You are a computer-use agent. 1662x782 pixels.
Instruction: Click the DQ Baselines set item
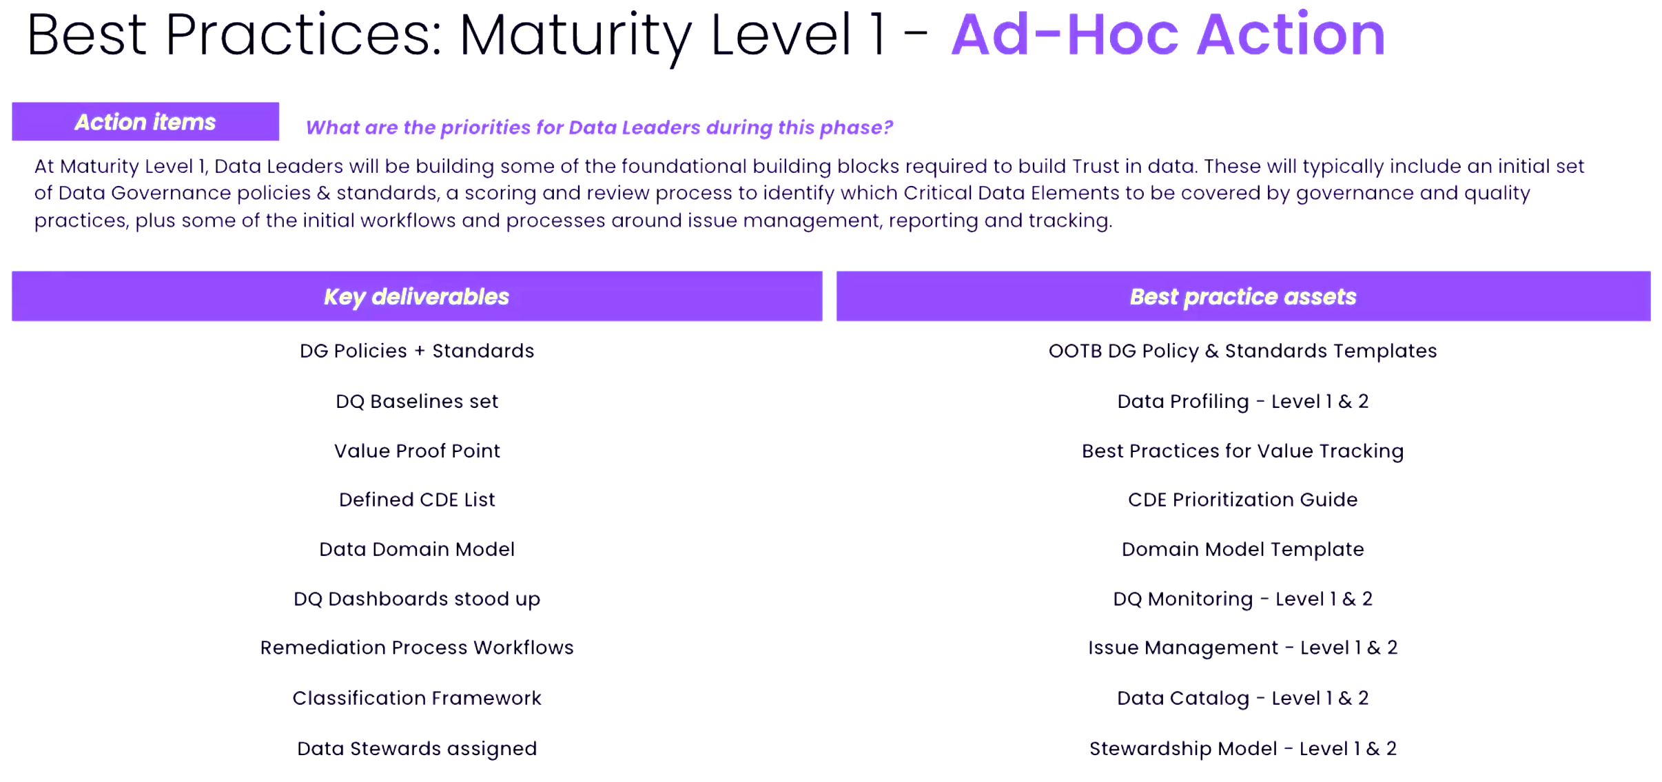417,401
